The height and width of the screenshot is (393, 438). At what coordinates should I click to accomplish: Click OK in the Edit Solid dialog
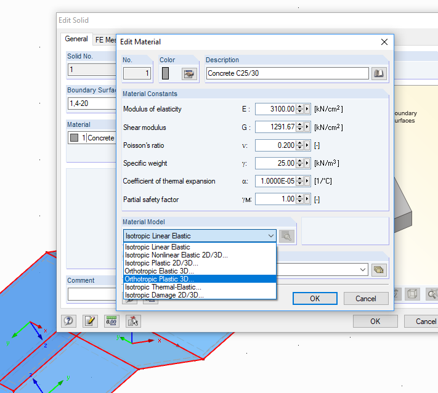tap(375, 321)
